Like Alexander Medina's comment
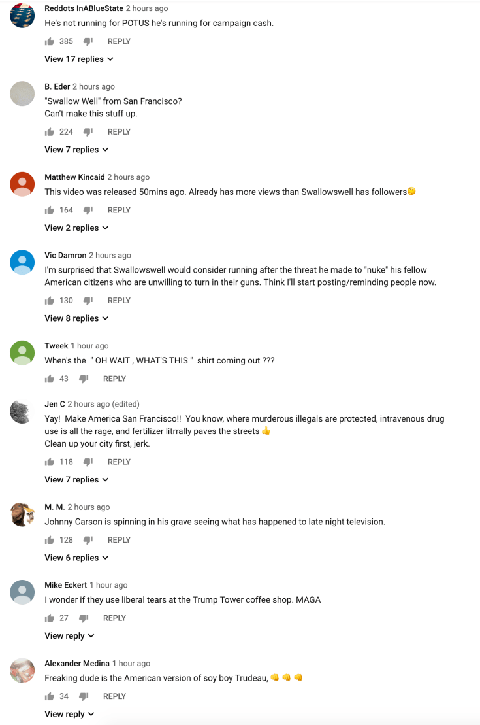Screen dimensions: 480x725 pyautogui.click(x=48, y=696)
